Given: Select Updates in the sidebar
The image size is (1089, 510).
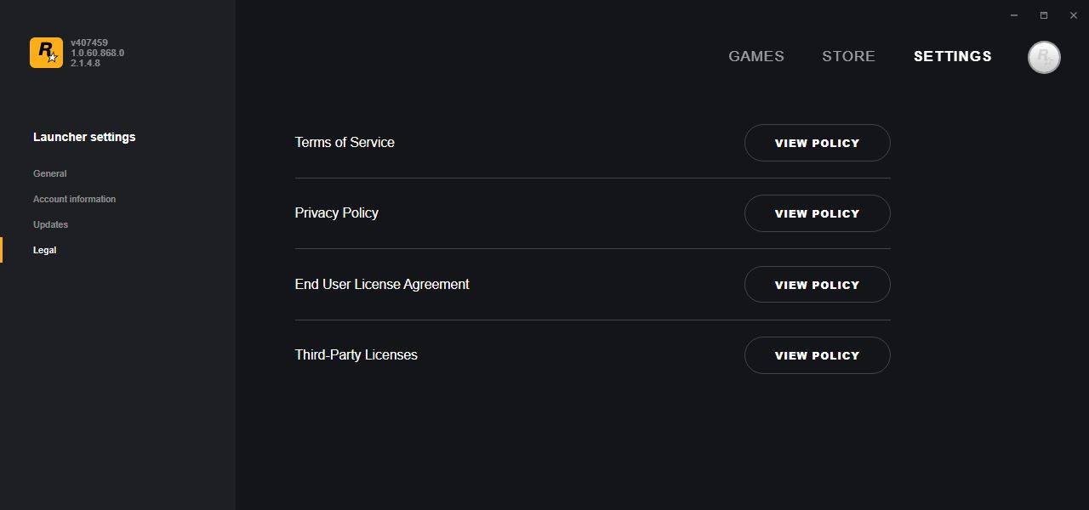Looking at the screenshot, I should [51, 224].
